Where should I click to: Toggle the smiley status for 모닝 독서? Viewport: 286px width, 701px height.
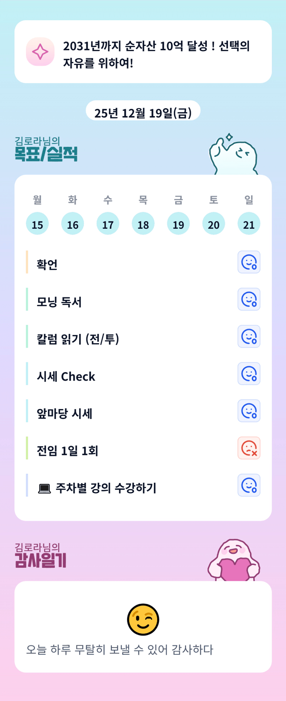pos(249,299)
